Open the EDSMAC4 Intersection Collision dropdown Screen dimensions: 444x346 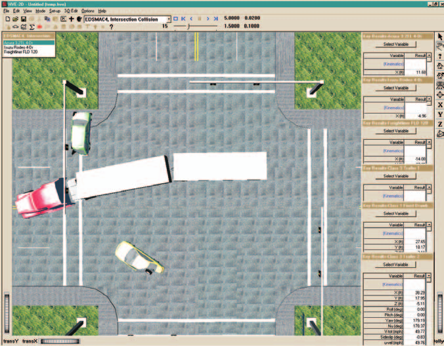(x=169, y=19)
